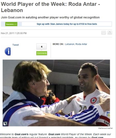The width and height of the screenshot is (116, 138).
Task: Open the main article photo
Action: (x=56, y=93)
